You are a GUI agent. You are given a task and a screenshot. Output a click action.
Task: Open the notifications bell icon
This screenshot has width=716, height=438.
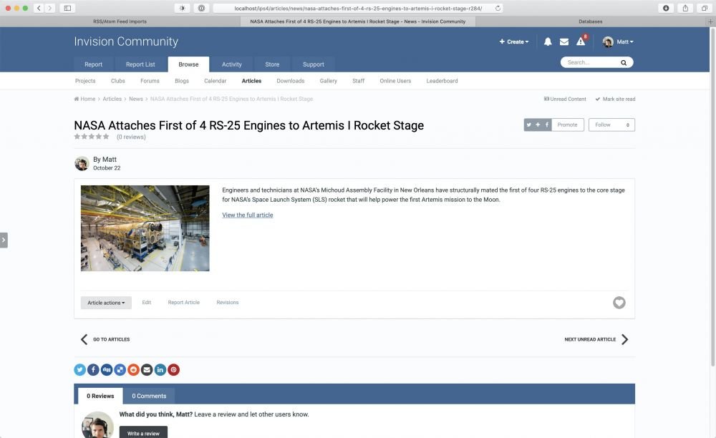548,42
